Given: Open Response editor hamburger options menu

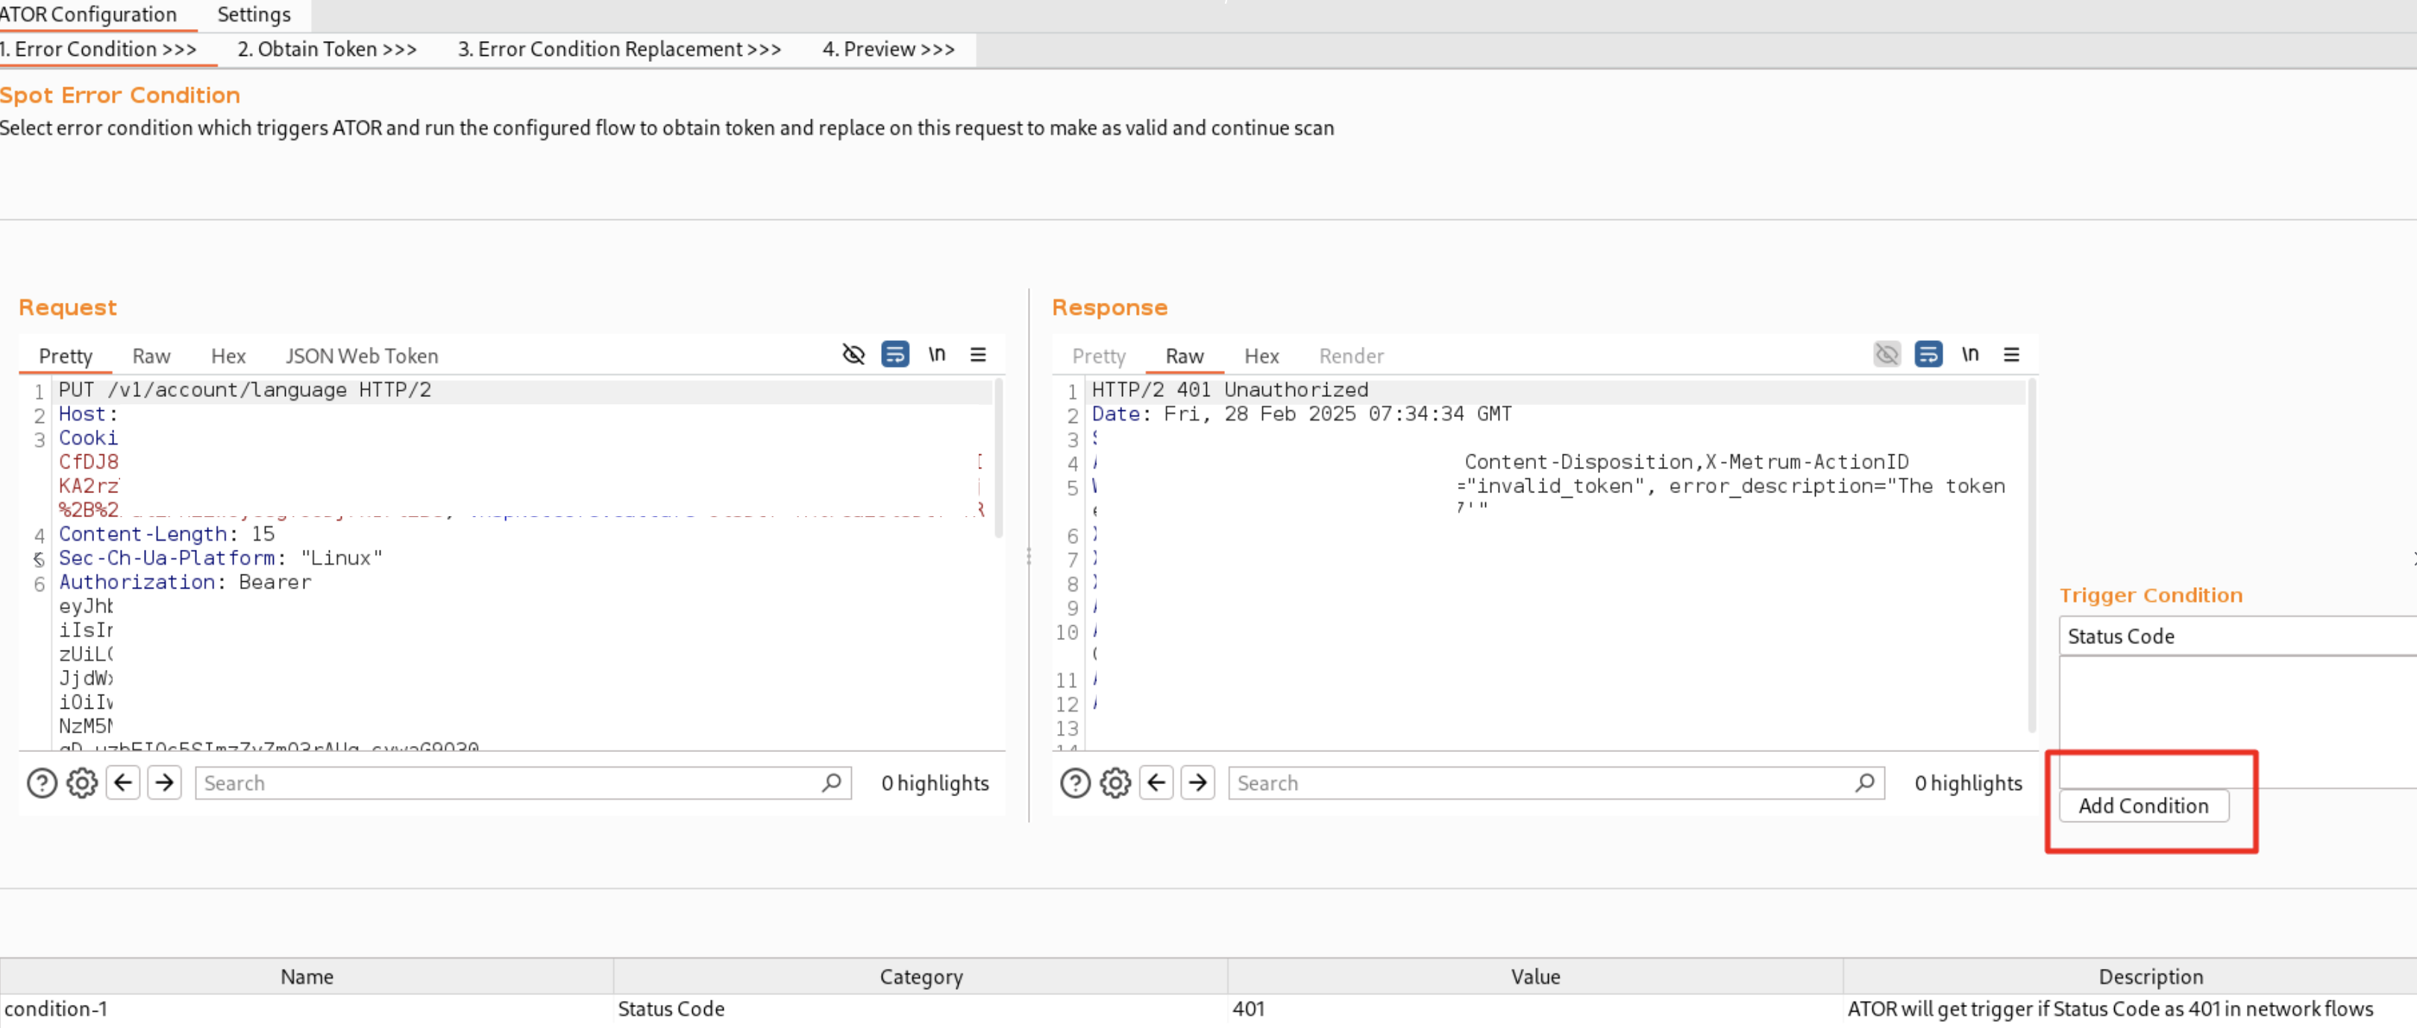Looking at the screenshot, I should (2010, 354).
